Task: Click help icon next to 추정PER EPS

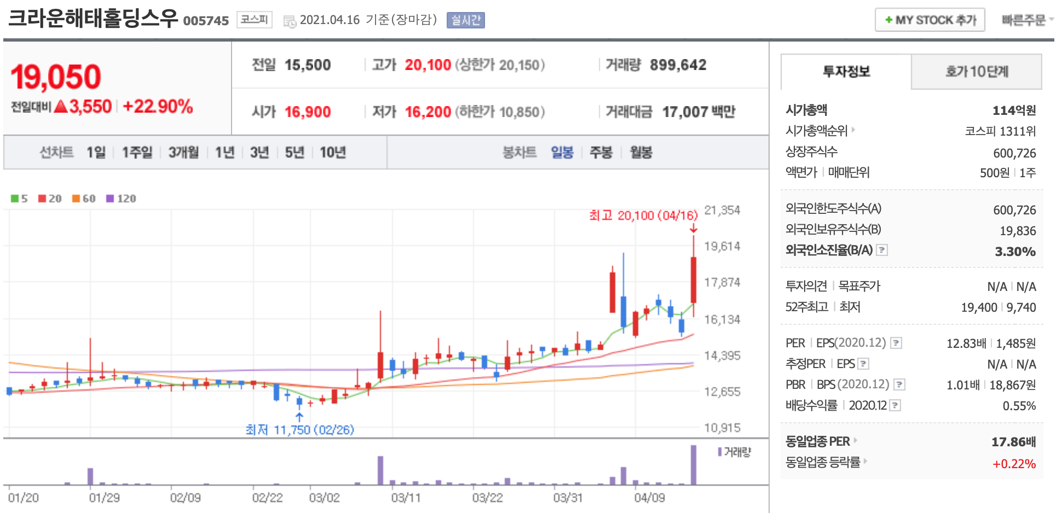Action: 863,364
